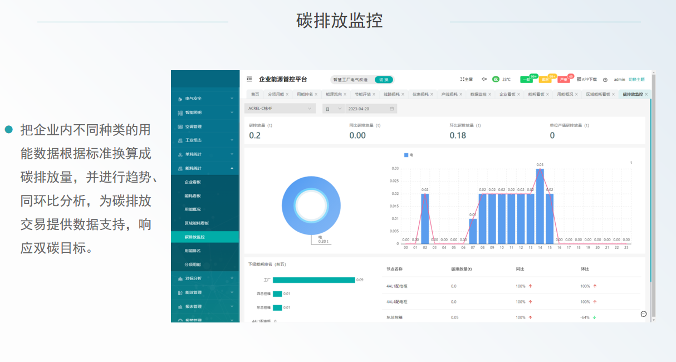
Task: Click the page vertical scrollbar
Action: (653, 196)
